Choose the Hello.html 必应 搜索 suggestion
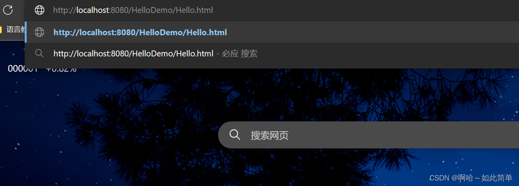Viewport: 519px width, 186px height. [x=272, y=53]
